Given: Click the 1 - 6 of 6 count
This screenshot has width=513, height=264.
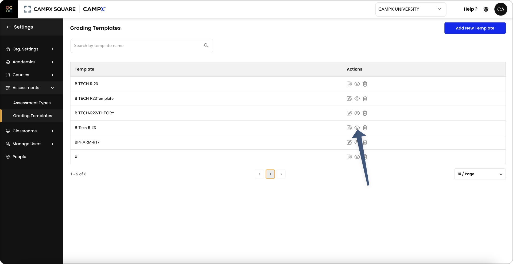Looking at the screenshot, I should pyautogui.click(x=78, y=174).
